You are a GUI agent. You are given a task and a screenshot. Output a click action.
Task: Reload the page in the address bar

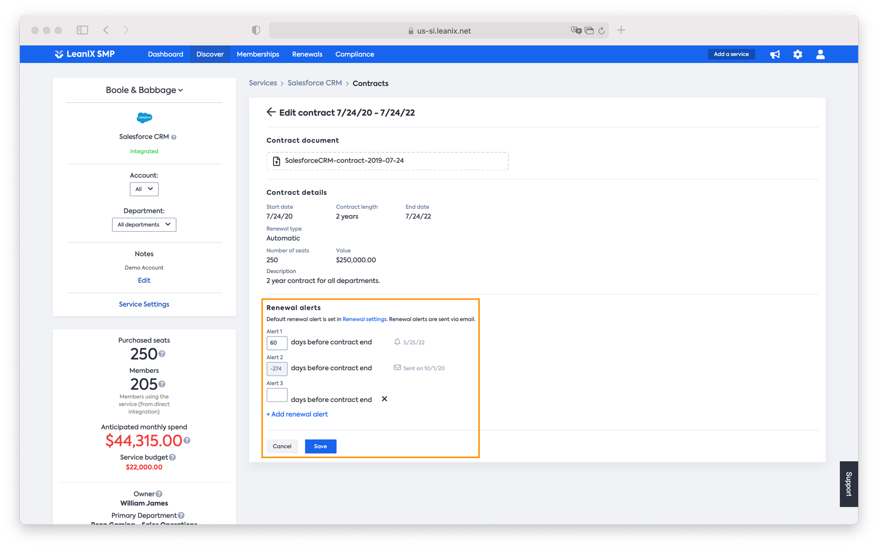pyautogui.click(x=602, y=31)
